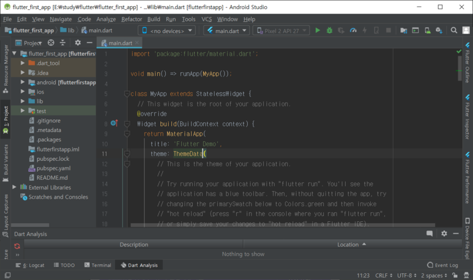Viewport: 473px width, 280px height.
Task: Expand the .idea folder
Action: click(23, 73)
